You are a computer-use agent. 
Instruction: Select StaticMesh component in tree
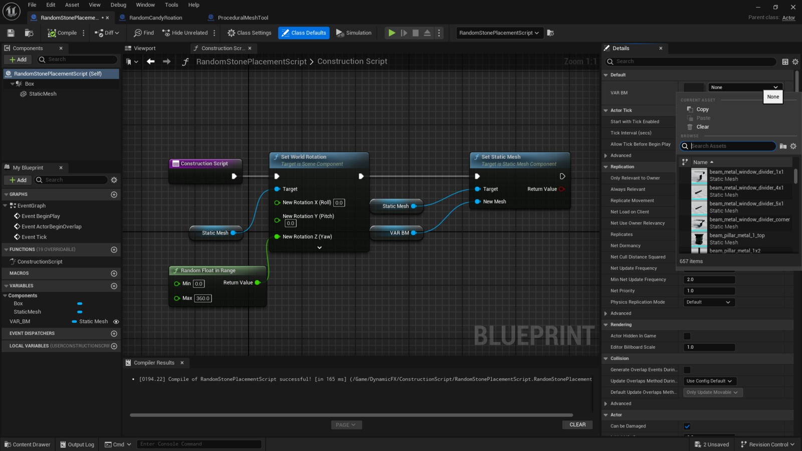pos(43,94)
